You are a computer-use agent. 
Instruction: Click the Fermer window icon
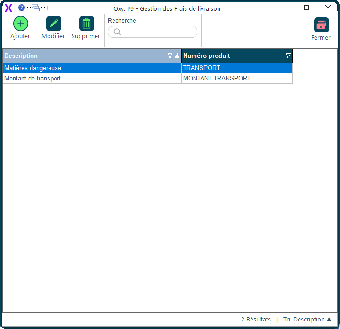[321, 25]
